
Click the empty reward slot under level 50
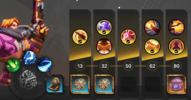click(128, 84)
